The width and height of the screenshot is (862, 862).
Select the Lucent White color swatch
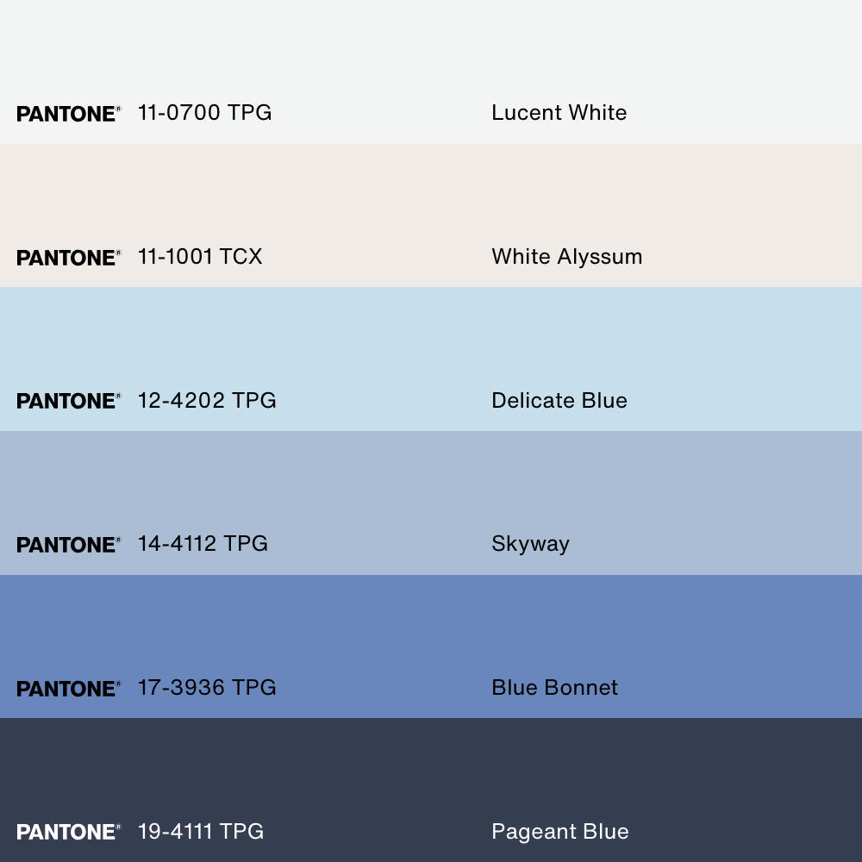pyautogui.click(x=431, y=47)
